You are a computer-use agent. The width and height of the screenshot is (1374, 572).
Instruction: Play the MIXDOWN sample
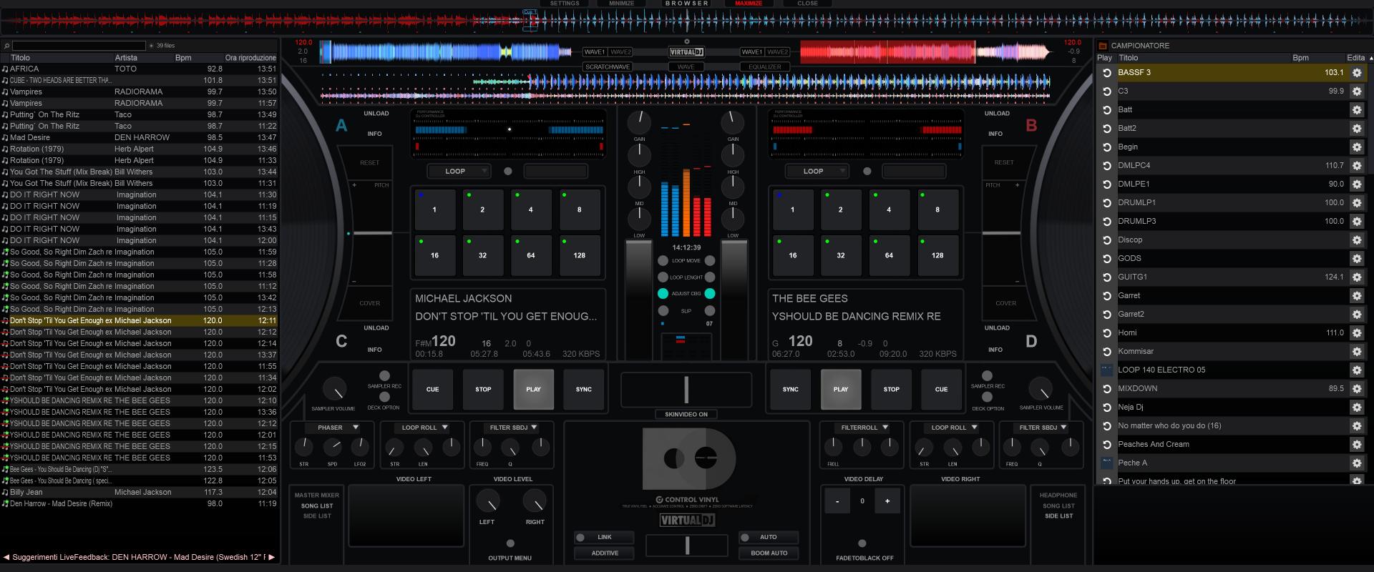1106,389
